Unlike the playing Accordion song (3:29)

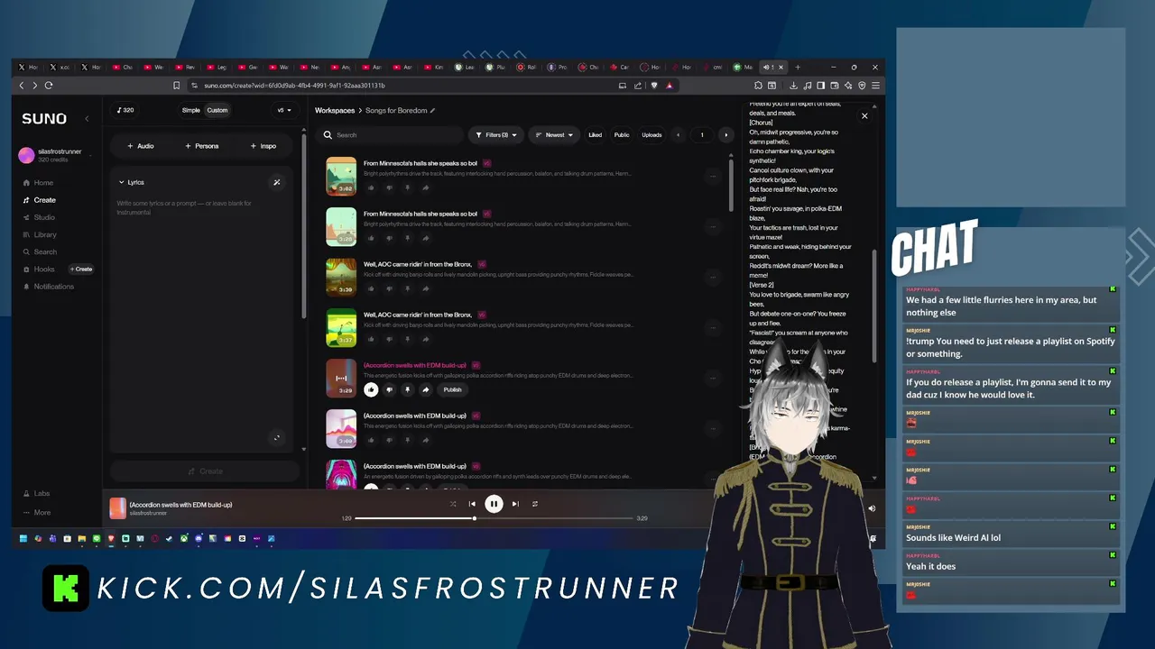pos(371,389)
